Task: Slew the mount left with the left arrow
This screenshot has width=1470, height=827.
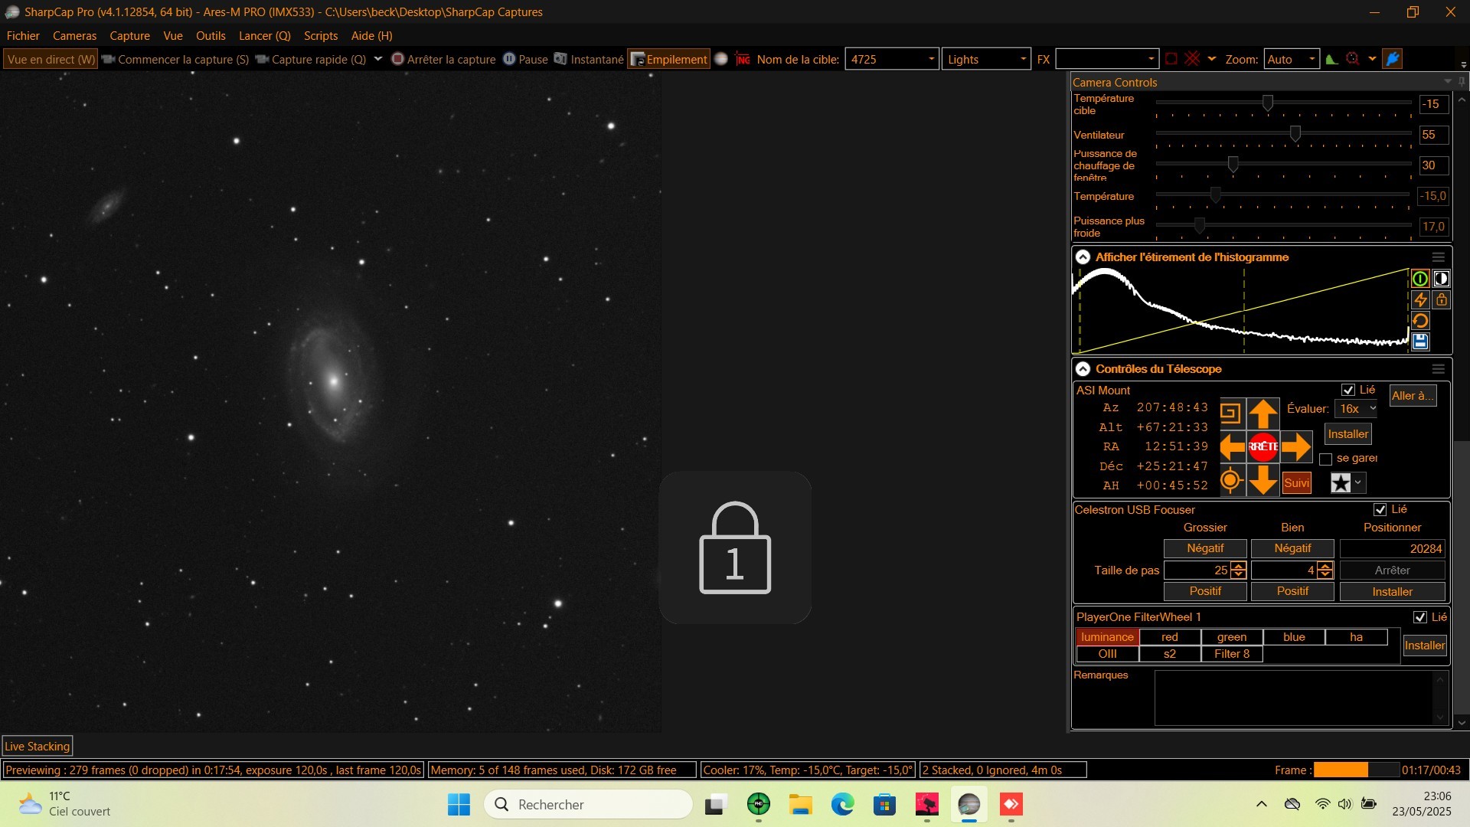Action: [1232, 446]
